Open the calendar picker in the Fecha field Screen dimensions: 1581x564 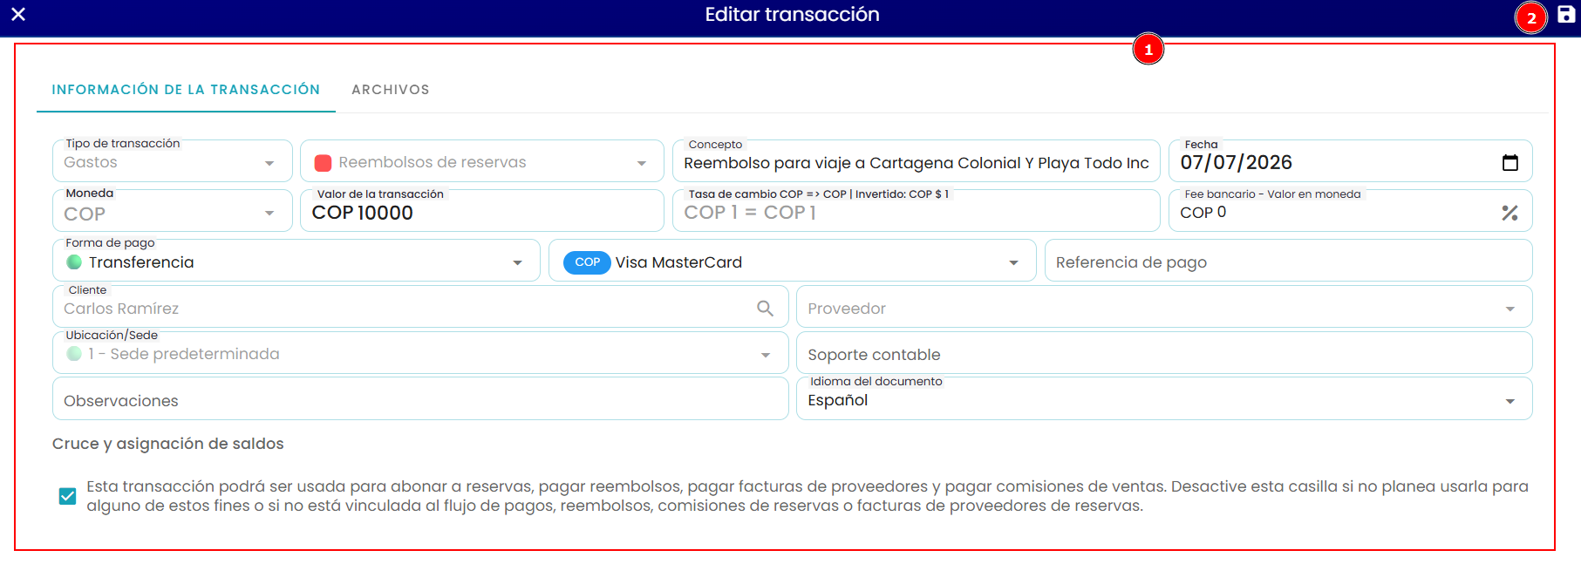1510,162
